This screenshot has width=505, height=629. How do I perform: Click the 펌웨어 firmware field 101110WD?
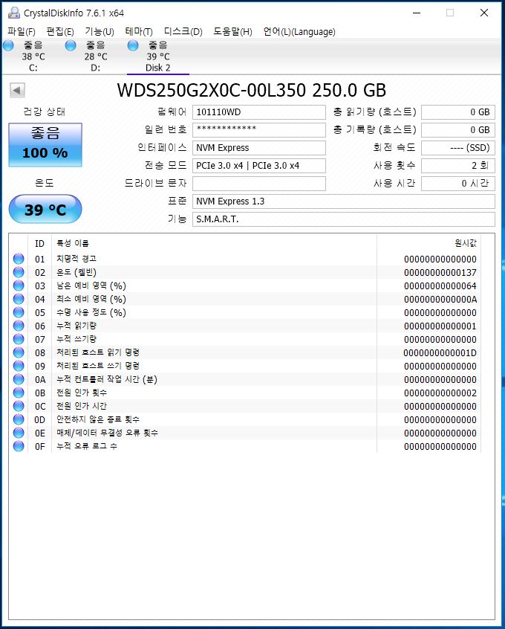tap(258, 112)
